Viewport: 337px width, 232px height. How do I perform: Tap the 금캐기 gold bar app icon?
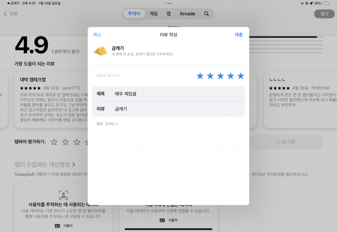[101, 51]
